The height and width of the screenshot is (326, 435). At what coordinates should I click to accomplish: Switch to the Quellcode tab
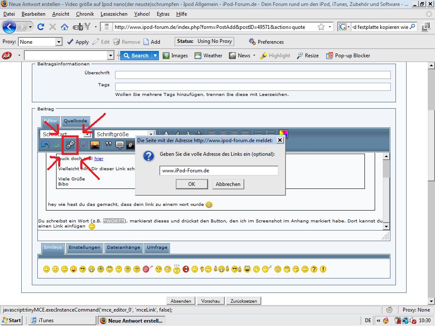click(x=75, y=121)
